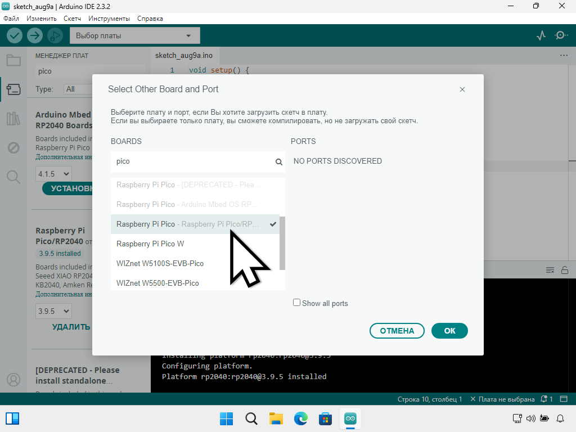576x432 pixels.
Task: Open the Type All filter dropdown
Action: [78, 89]
